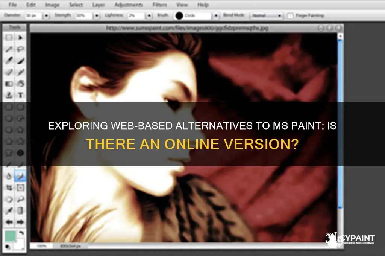The image size is (385, 256).
Task: Open the Diameter dropdown arrow
Action: click(x=46, y=16)
